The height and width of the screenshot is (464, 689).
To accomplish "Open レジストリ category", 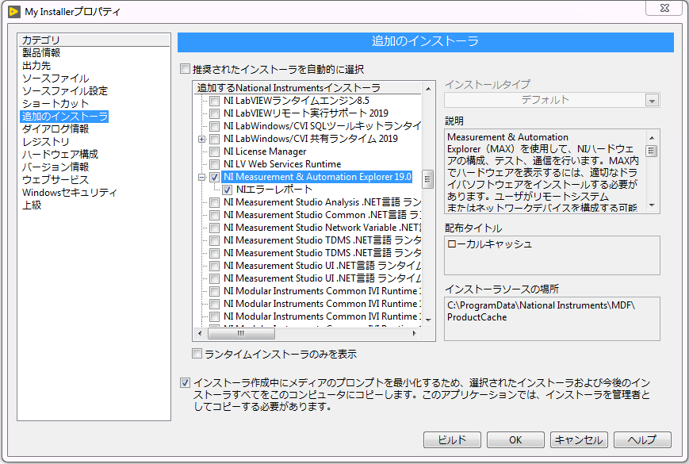I will pyautogui.click(x=46, y=141).
